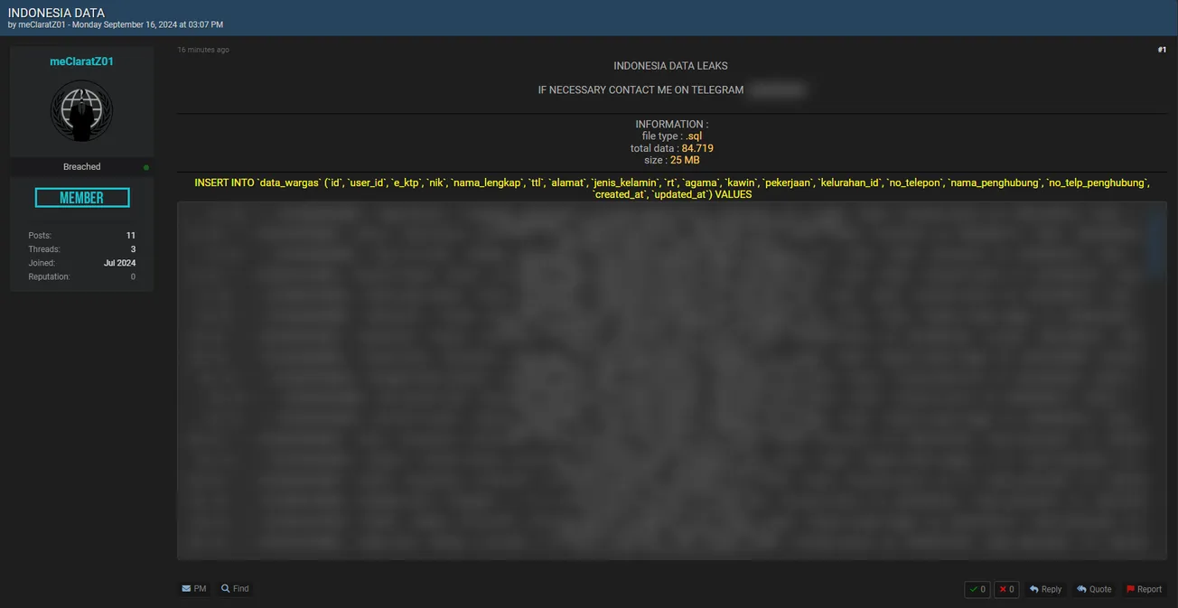1178x608 pixels.
Task: Click the author name under thread title
Action: [42, 25]
